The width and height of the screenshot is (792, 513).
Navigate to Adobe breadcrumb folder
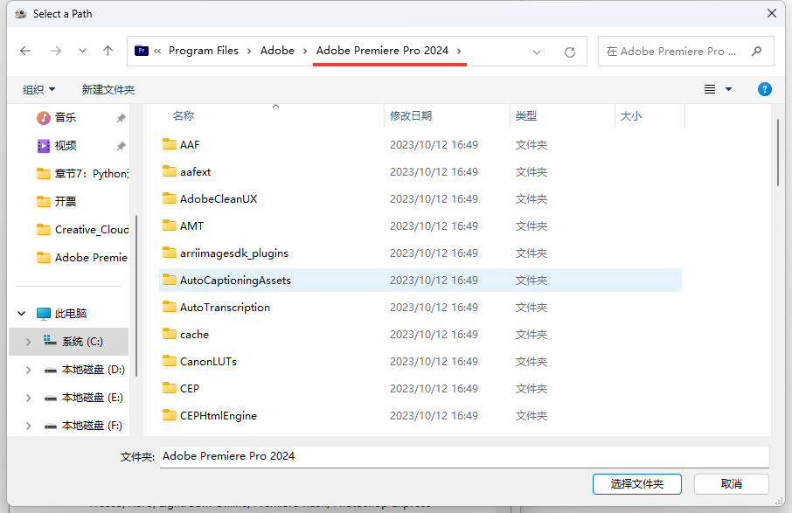click(277, 51)
